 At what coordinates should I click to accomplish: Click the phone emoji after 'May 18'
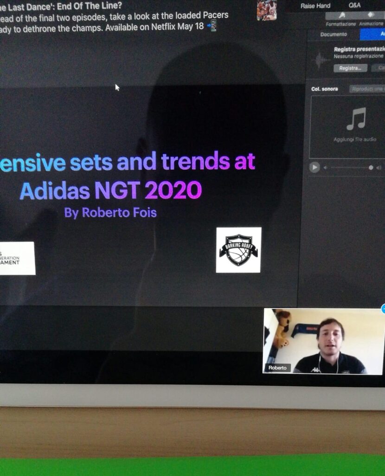point(213,26)
